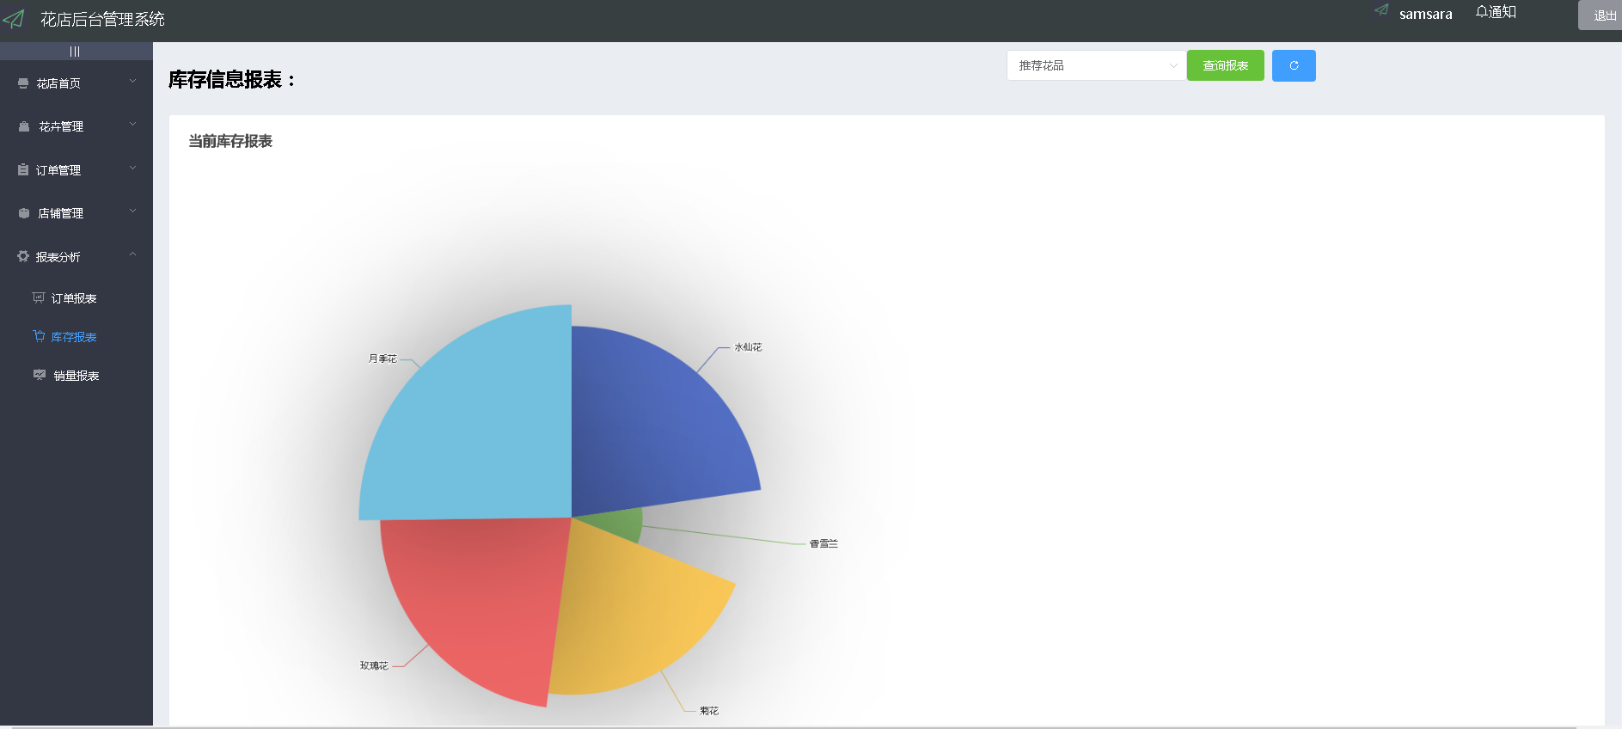
Task: Go to 库存报表 page
Action: pyautogui.click(x=77, y=337)
